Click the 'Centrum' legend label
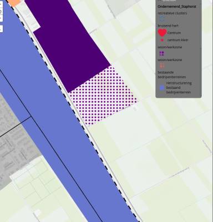 [174, 33]
